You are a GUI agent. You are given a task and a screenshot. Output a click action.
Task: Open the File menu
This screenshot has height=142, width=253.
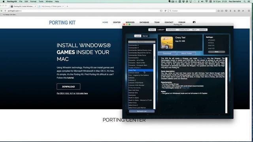click(21, 2)
